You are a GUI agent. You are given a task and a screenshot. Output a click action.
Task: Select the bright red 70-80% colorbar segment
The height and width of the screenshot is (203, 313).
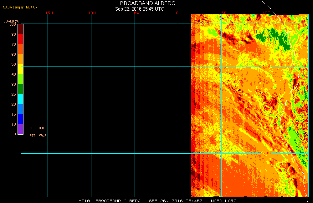pyautogui.click(x=20, y=39)
